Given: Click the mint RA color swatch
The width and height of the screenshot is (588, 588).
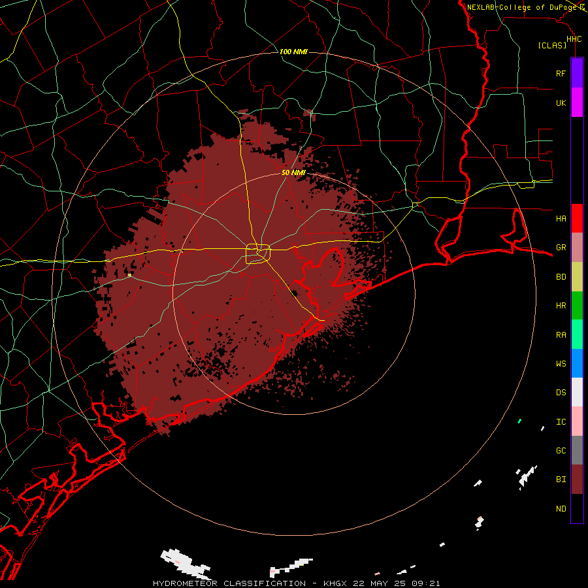Looking at the screenshot, I should tap(577, 335).
